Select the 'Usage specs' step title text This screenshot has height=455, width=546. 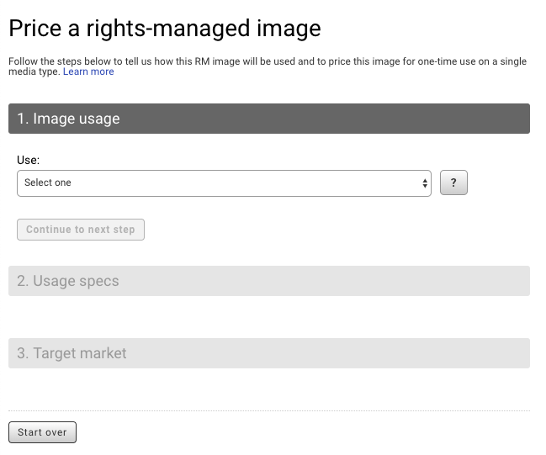click(x=76, y=281)
